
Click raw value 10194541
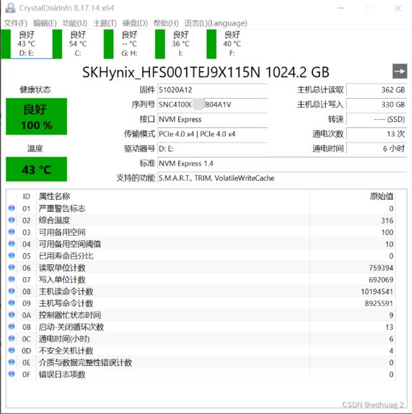[x=377, y=292]
